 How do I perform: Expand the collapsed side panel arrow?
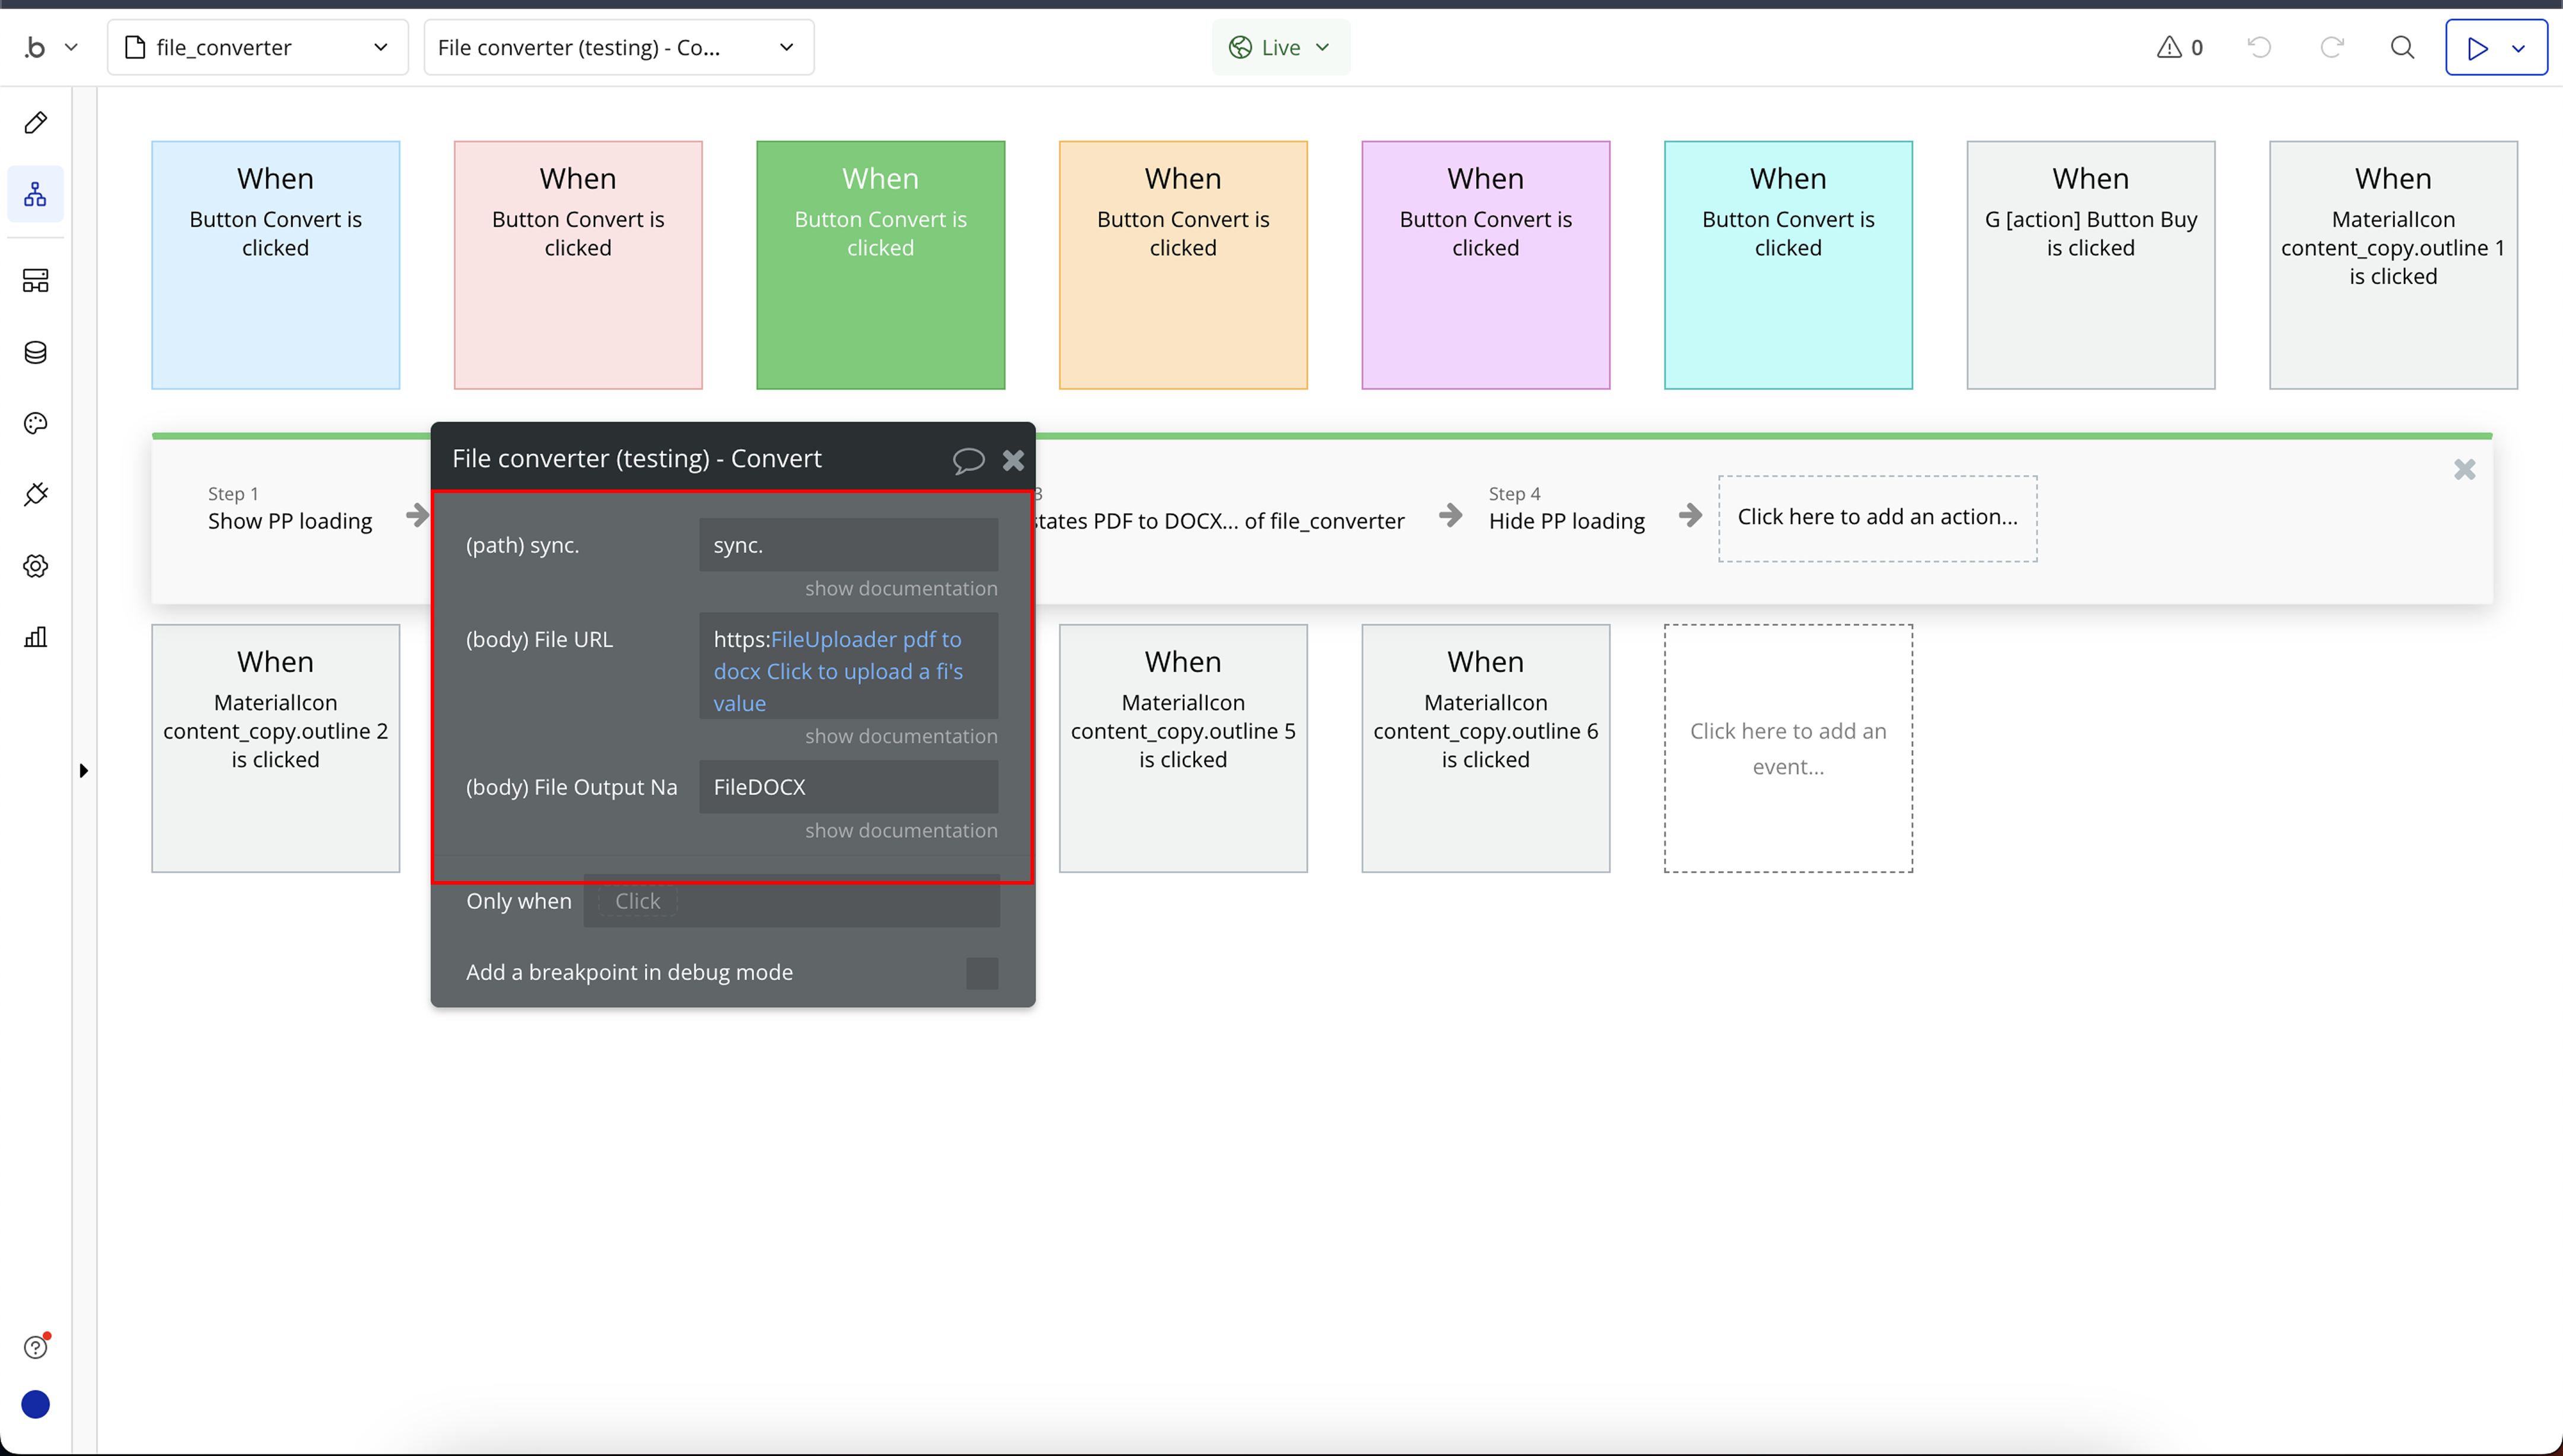(84, 770)
